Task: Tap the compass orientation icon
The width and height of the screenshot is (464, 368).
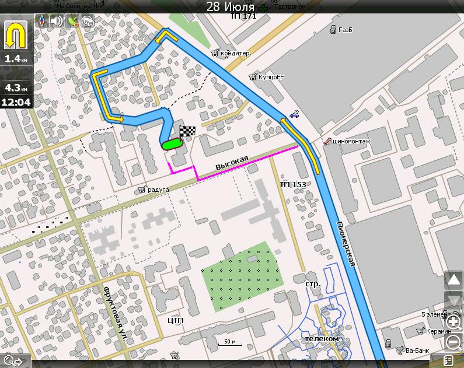Action: tap(41, 21)
